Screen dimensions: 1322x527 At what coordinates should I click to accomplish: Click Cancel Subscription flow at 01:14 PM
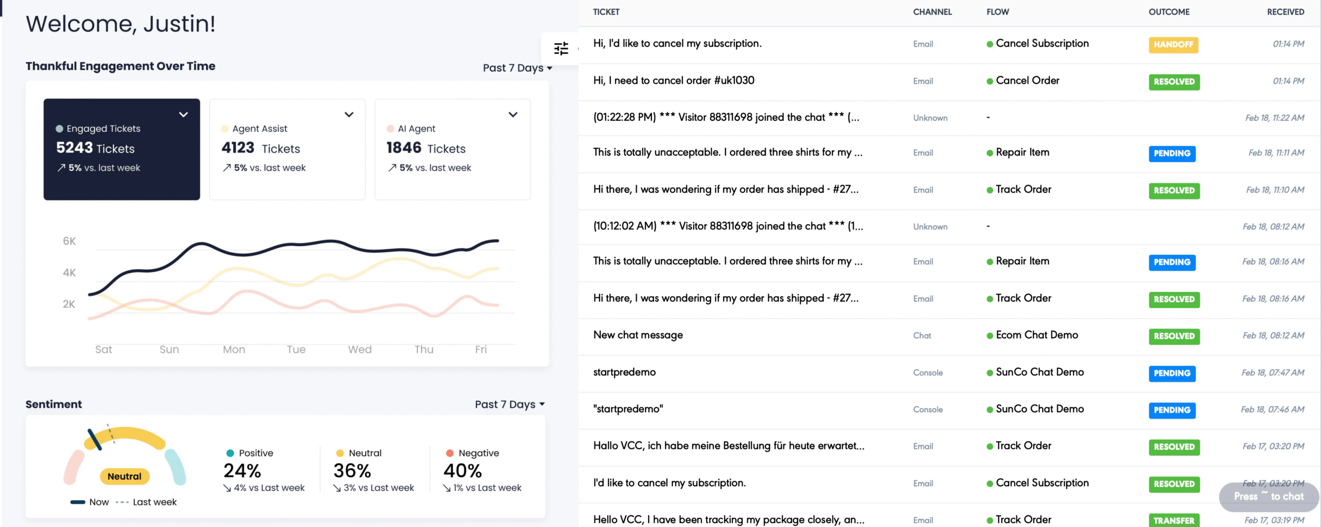tap(1042, 43)
